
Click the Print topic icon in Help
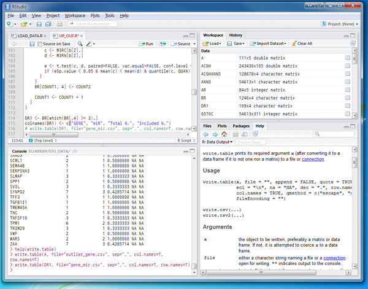coord(236,134)
